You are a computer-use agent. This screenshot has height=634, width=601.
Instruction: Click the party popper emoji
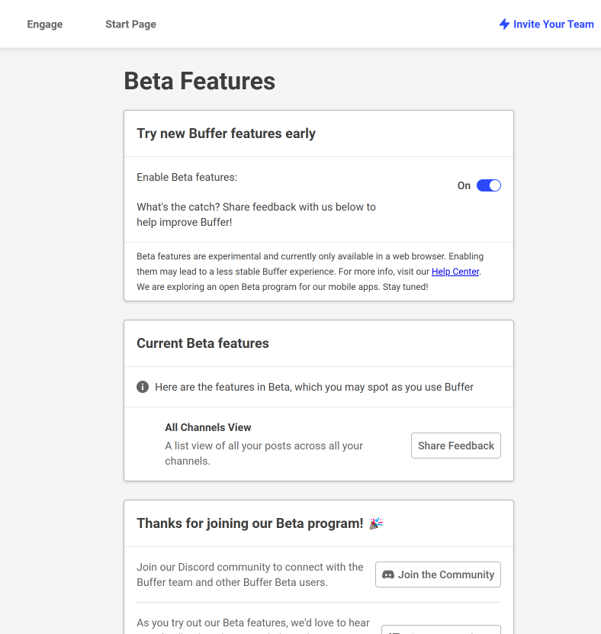(x=376, y=523)
